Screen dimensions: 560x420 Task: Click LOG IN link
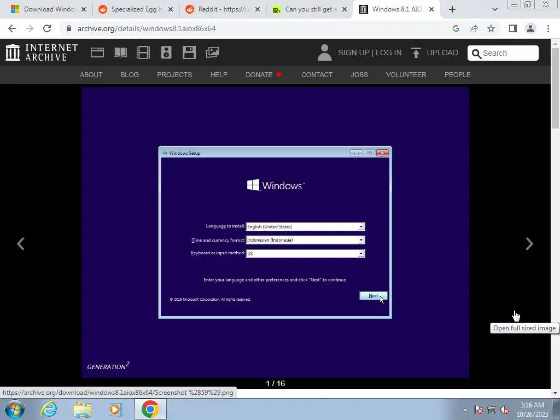pyautogui.click(x=389, y=53)
